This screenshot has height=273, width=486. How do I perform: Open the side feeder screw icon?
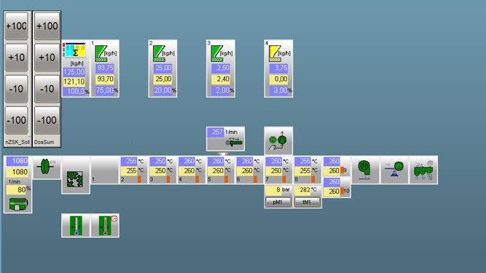point(235,143)
